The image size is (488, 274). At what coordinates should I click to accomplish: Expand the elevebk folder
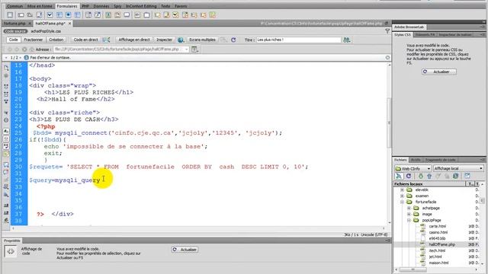point(402,190)
